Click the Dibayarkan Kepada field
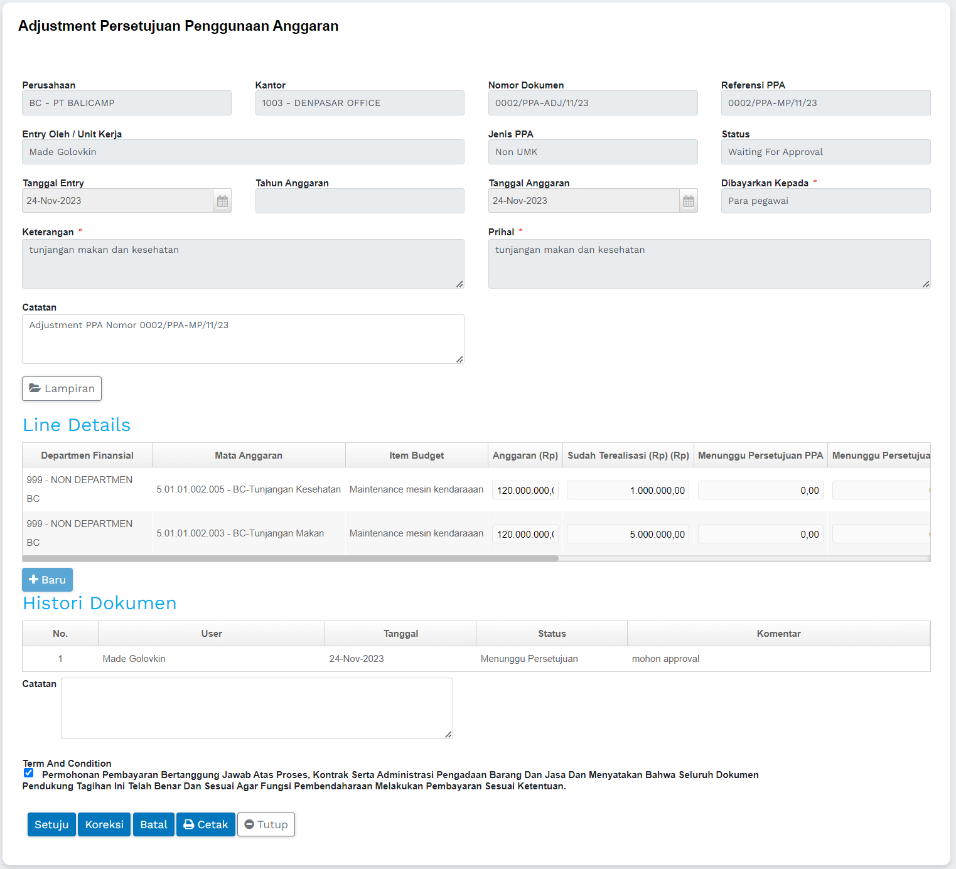The image size is (956, 869). click(x=825, y=201)
